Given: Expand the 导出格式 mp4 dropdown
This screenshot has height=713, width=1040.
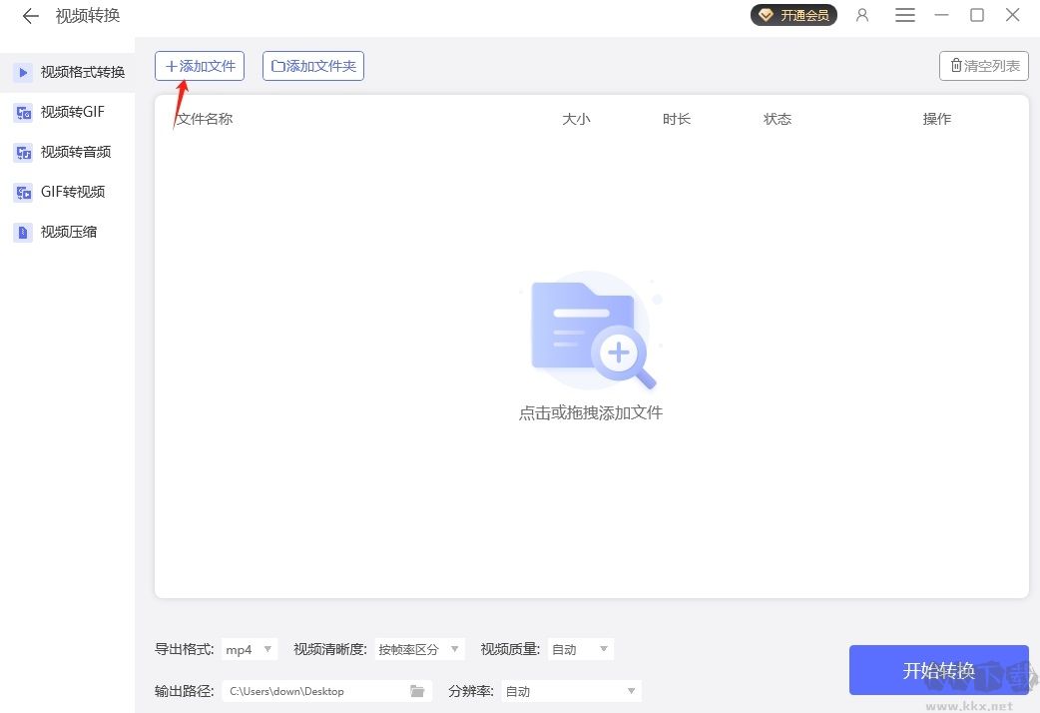Looking at the screenshot, I should pyautogui.click(x=248, y=649).
